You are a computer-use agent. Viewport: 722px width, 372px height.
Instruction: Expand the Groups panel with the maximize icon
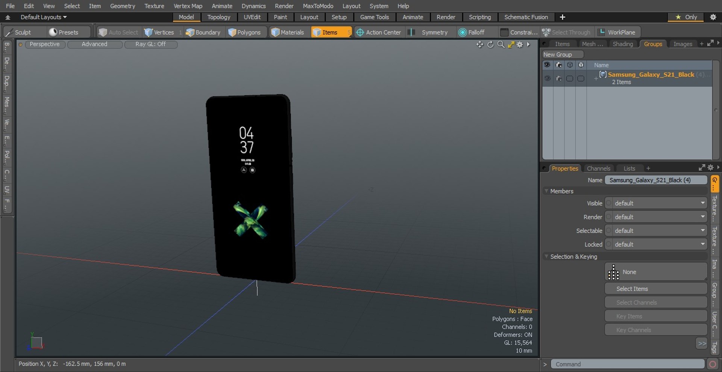(x=710, y=44)
